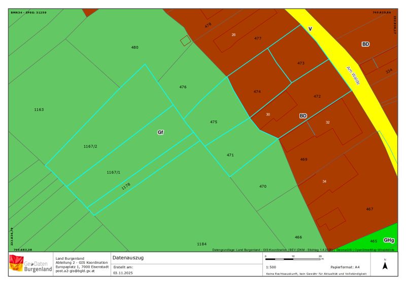The image size is (406, 286).
Task: Click parcel 474 in the brown zone
Action: (257, 92)
